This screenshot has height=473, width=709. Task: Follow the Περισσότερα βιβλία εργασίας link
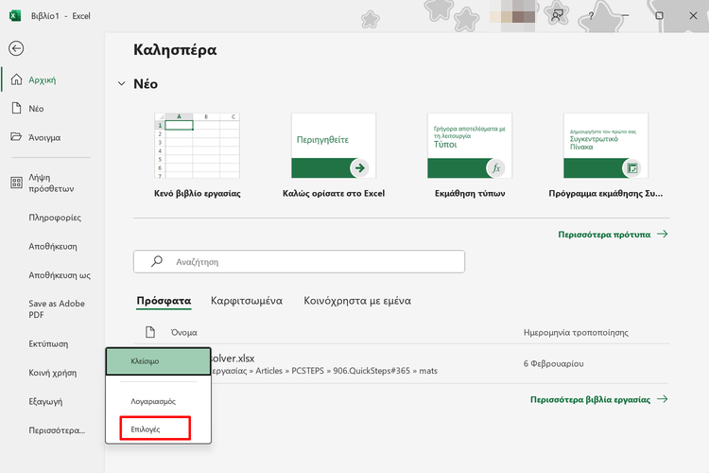pos(598,399)
